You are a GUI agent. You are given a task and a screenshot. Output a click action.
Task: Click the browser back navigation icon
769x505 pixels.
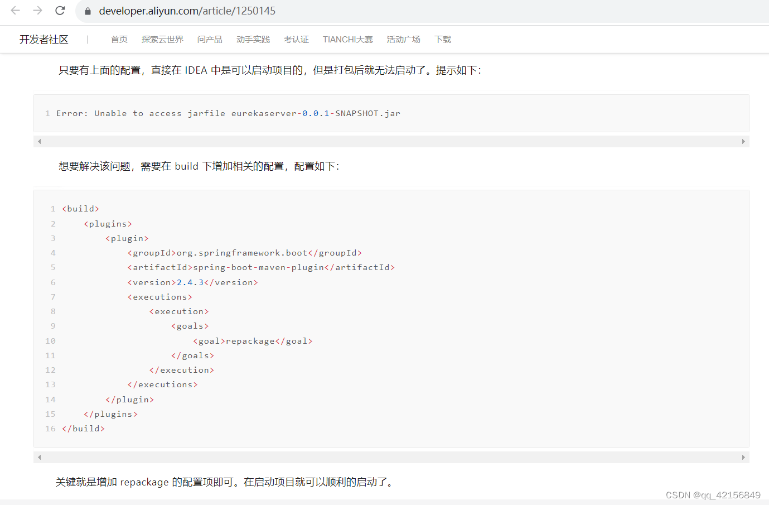[x=14, y=11]
